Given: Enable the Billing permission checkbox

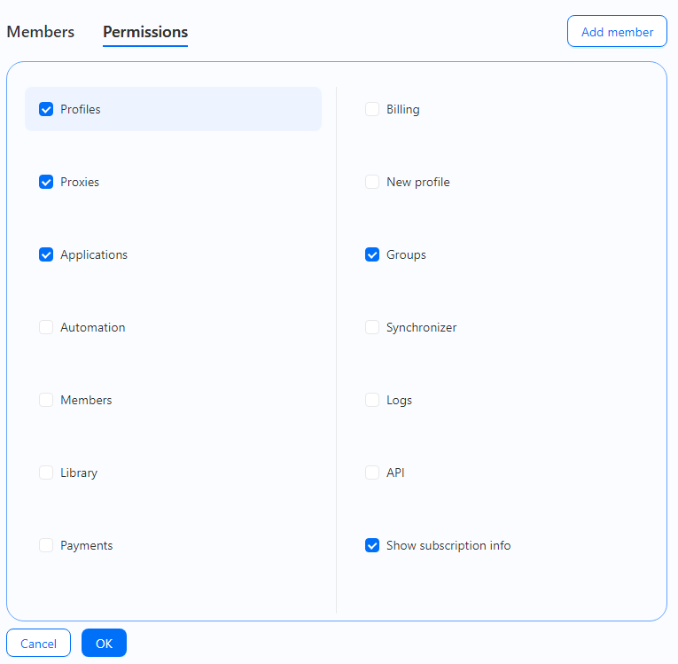Looking at the screenshot, I should click(x=372, y=109).
